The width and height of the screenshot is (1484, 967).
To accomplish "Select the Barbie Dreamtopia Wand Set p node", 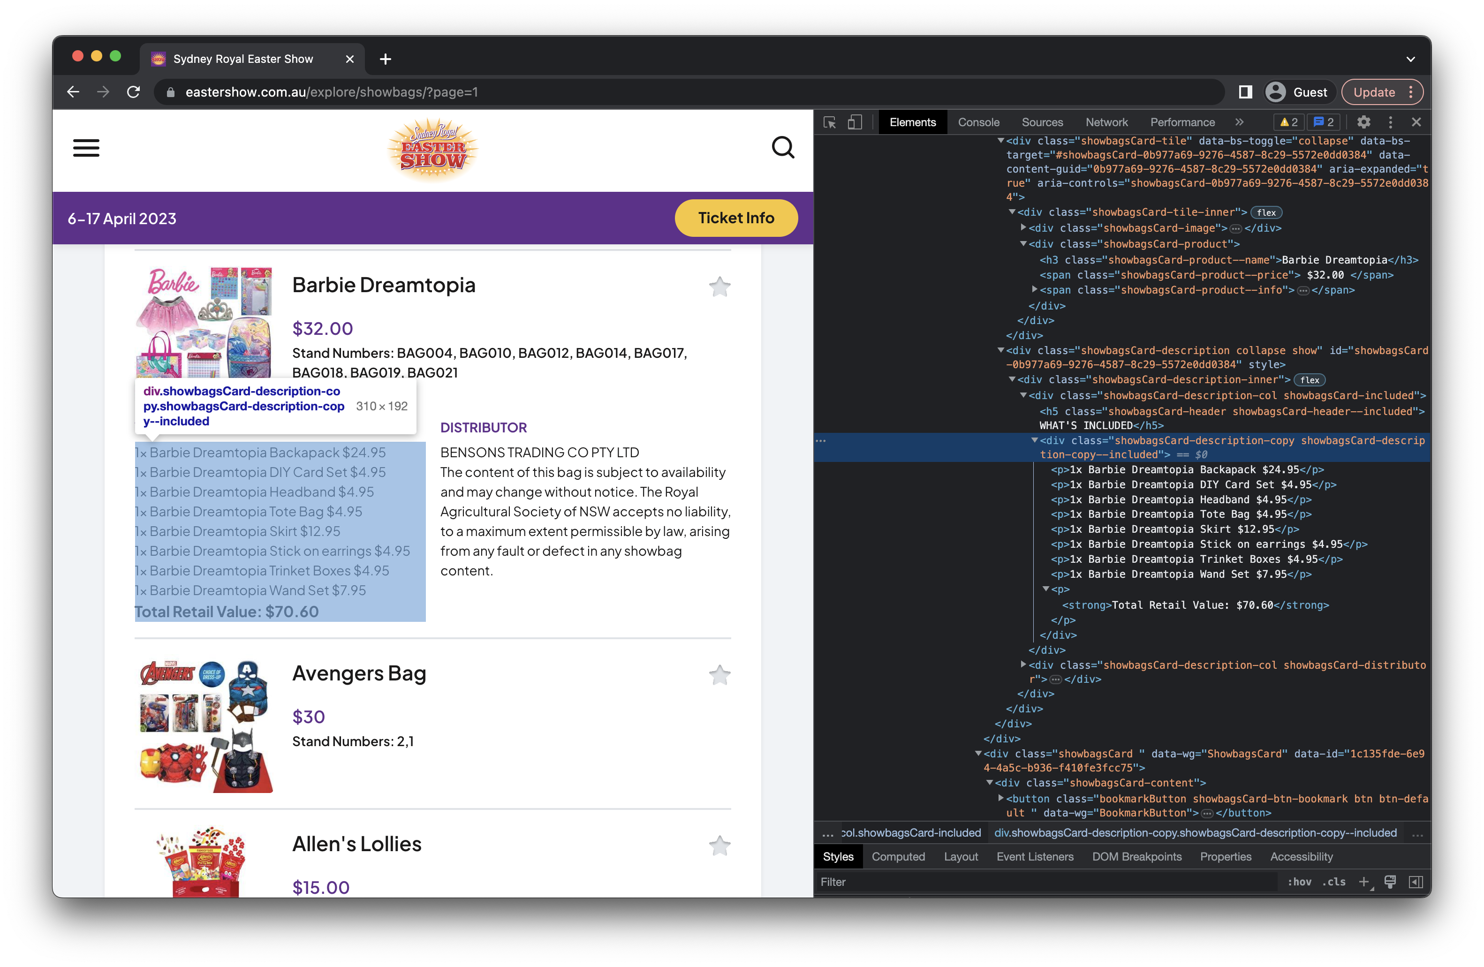I will coord(1181,574).
